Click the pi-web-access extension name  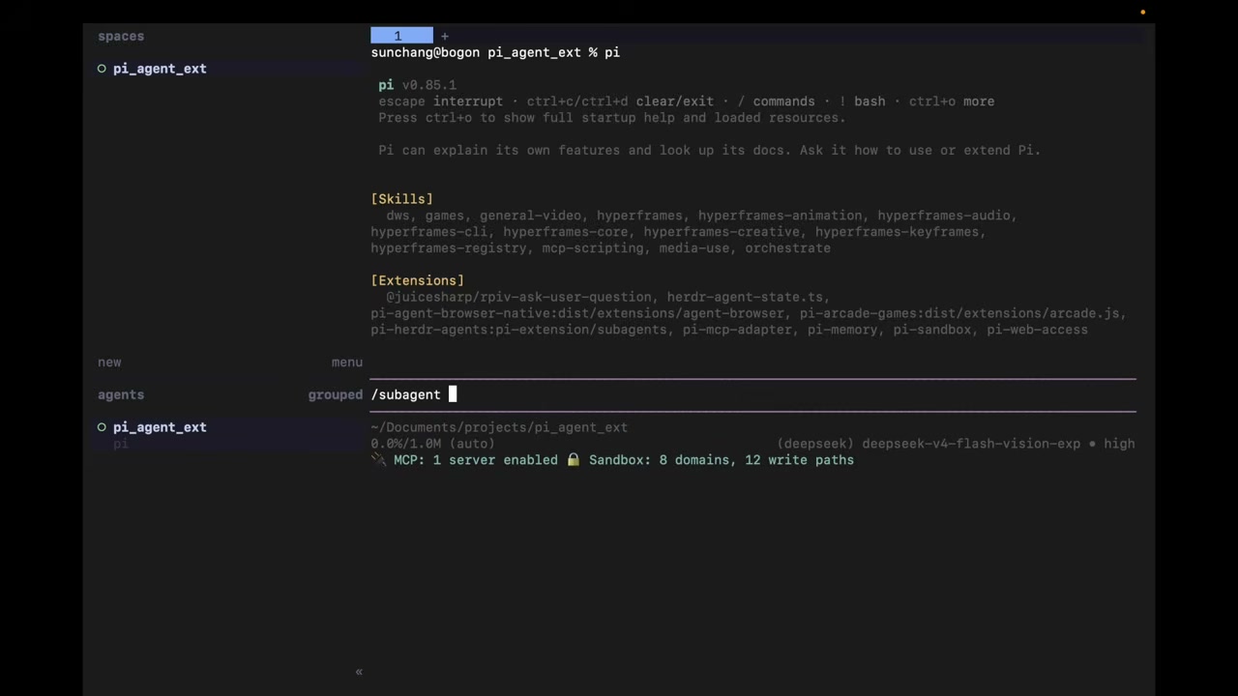point(1038,330)
